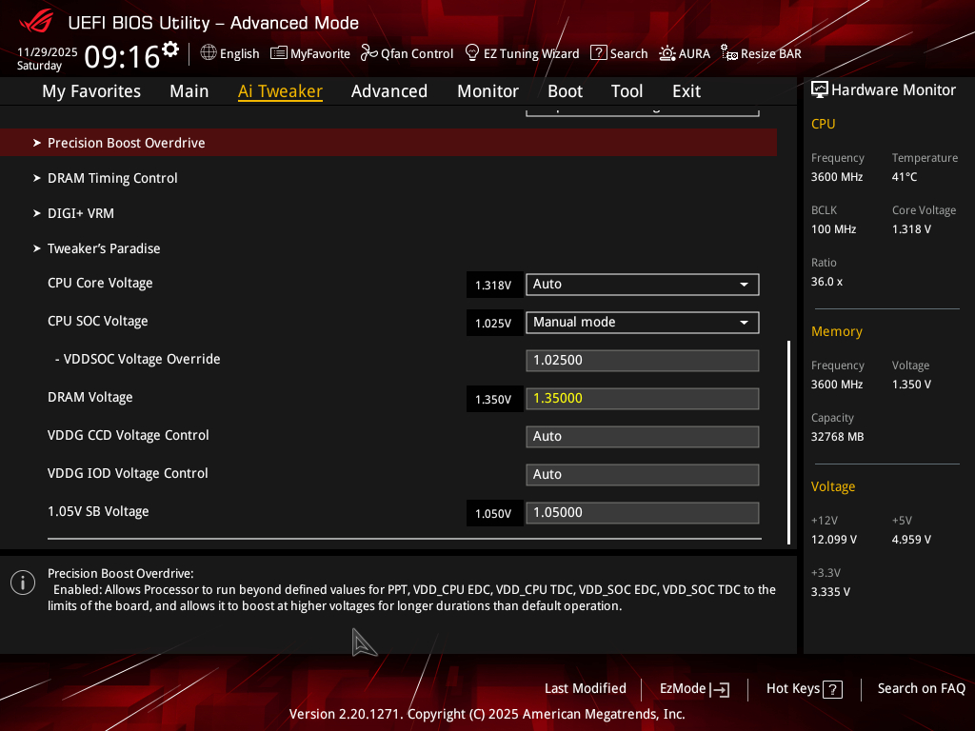Click the Hot Keys question mark icon

tap(832, 689)
